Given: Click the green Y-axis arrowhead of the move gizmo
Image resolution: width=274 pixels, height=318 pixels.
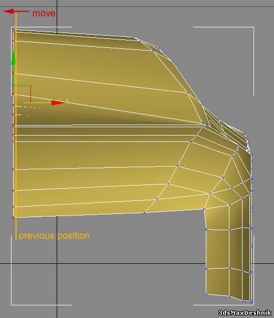Looking at the screenshot, I should 13,58.
